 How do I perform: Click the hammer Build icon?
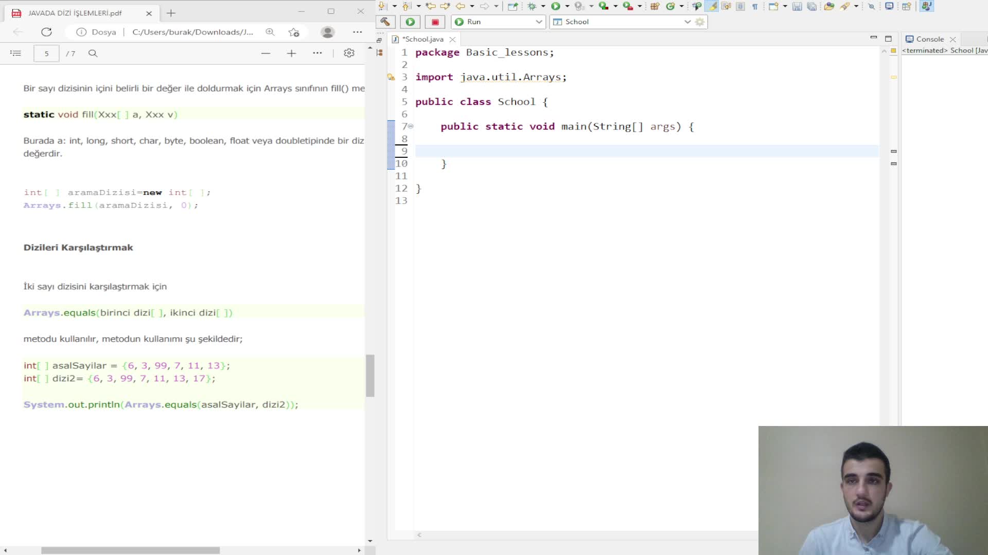click(x=385, y=22)
